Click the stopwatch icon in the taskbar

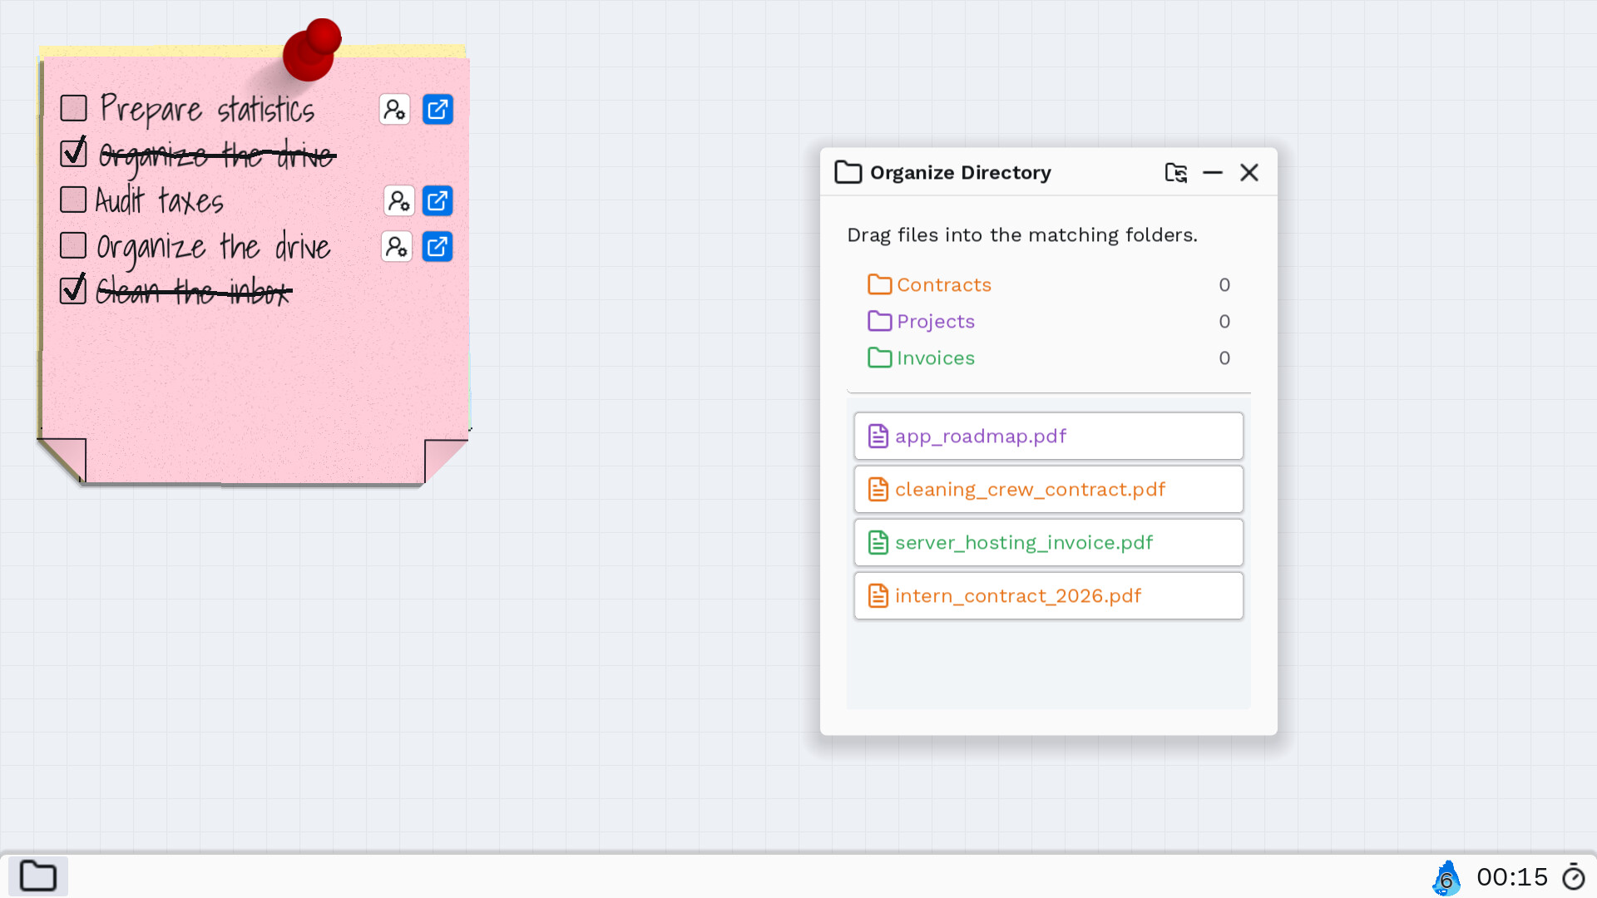tap(1574, 876)
